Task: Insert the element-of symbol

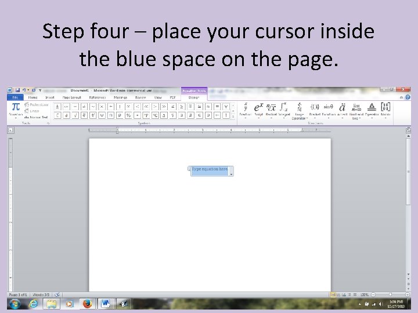Action: (x=199, y=115)
